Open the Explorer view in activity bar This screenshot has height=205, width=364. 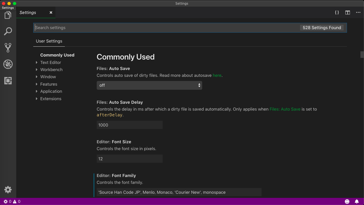click(x=8, y=15)
